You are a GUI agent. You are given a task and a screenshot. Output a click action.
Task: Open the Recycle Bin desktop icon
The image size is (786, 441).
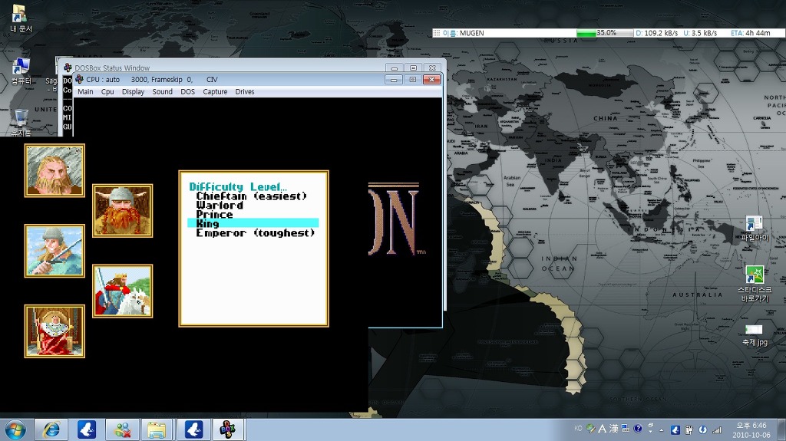[x=21, y=119]
